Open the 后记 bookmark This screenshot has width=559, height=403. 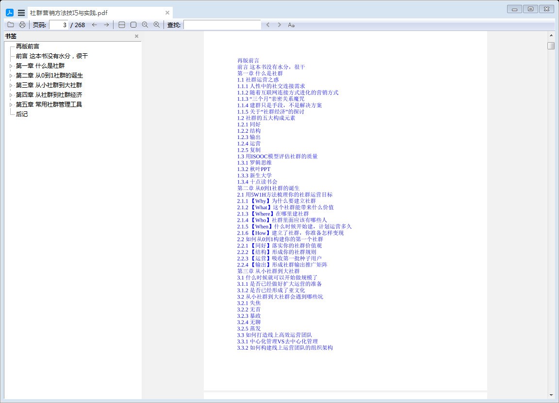(x=22, y=114)
